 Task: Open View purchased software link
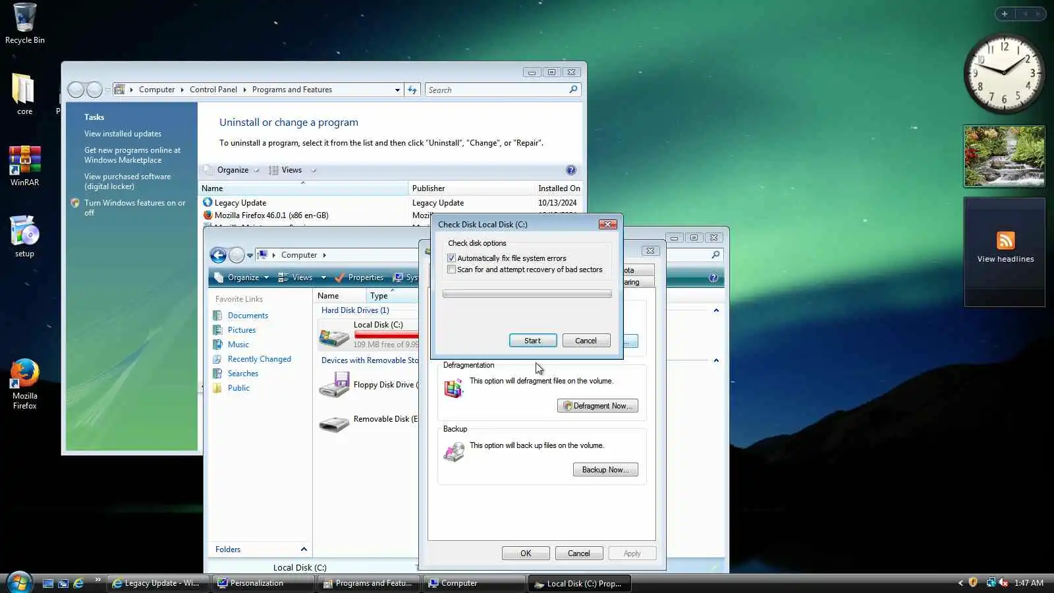(x=127, y=181)
